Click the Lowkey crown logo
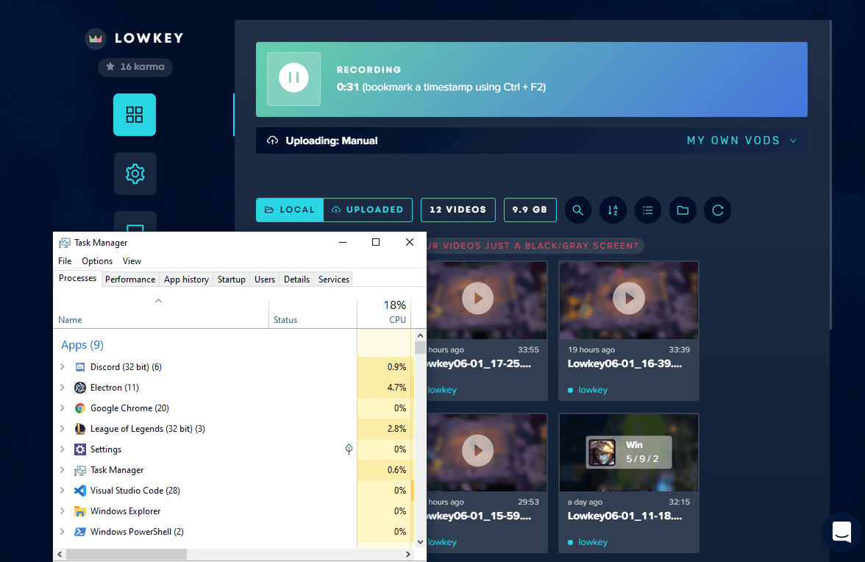 96,38
